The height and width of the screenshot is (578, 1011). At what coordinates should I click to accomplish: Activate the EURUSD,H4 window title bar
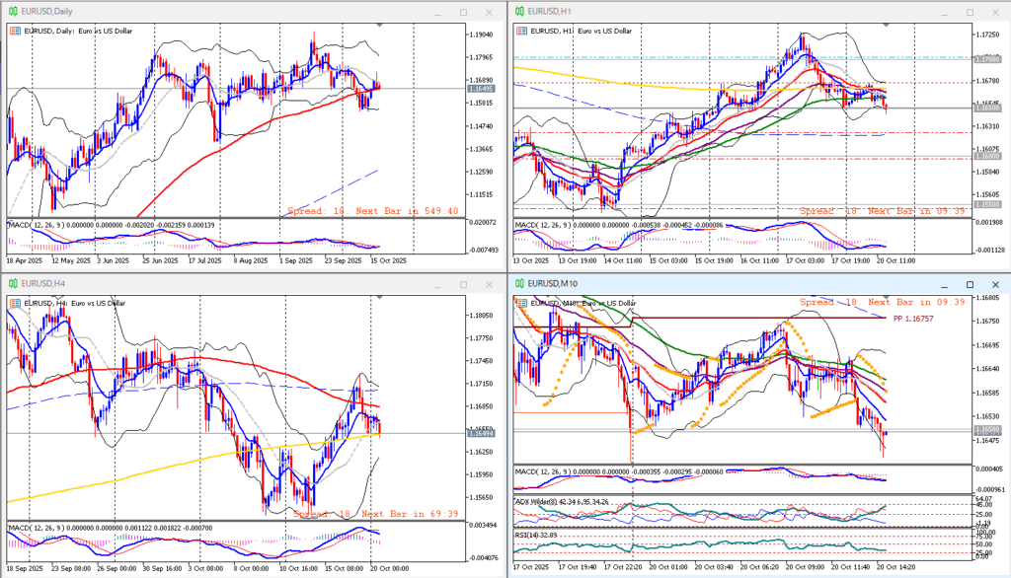(x=197, y=284)
